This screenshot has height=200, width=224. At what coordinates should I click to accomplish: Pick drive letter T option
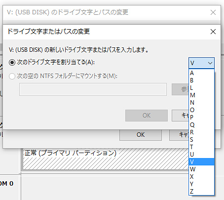click(x=201, y=147)
